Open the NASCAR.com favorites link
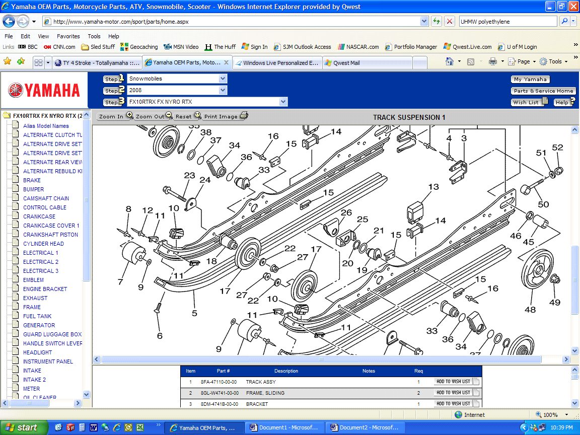580x435 pixels. 358,47
